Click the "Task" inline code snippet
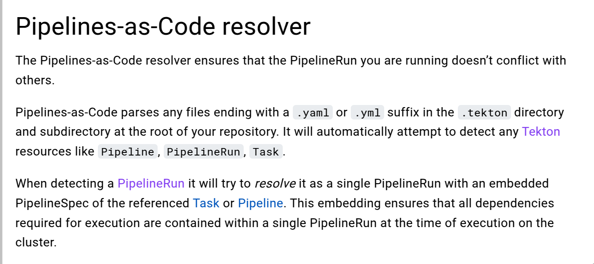This screenshot has width=594, height=264. 266,152
